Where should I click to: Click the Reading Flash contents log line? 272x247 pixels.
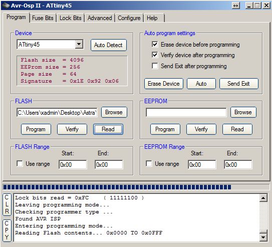pyautogui.click(x=89, y=233)
